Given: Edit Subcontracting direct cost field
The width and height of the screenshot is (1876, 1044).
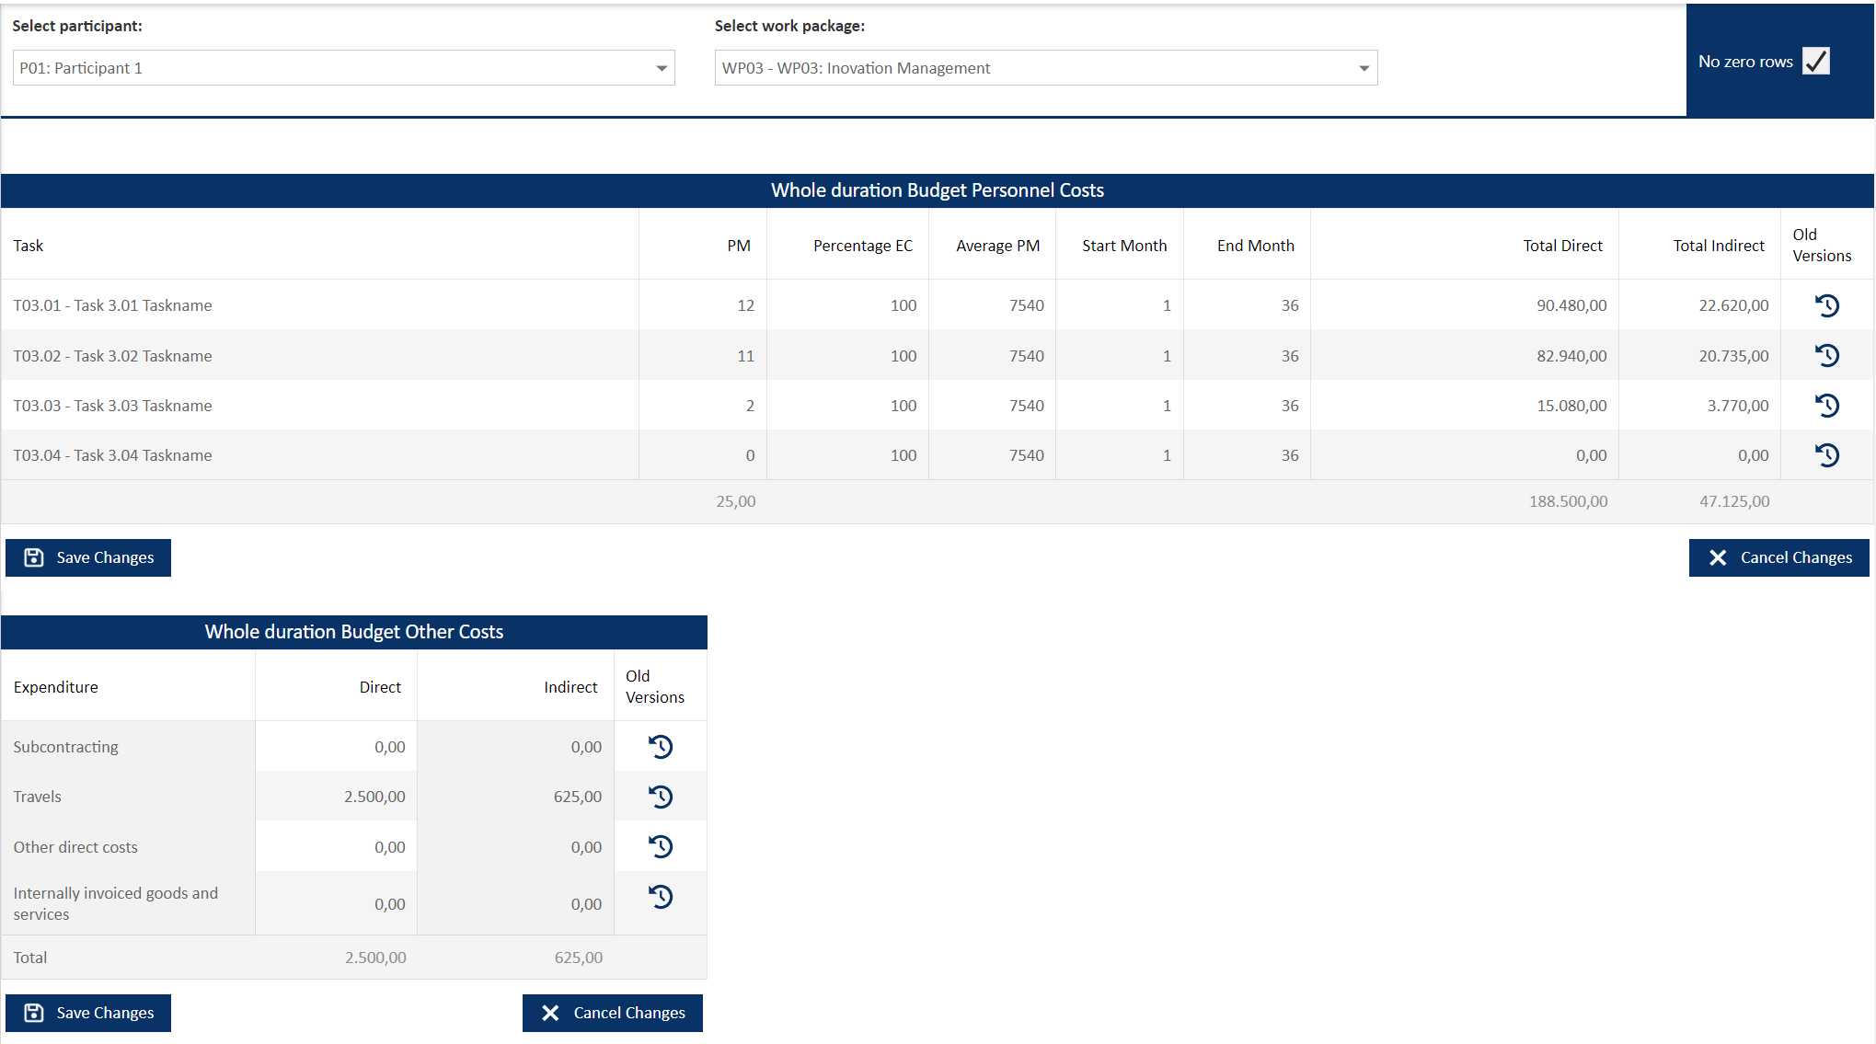Looking at the screenshot, I should (x=336, y=747).
